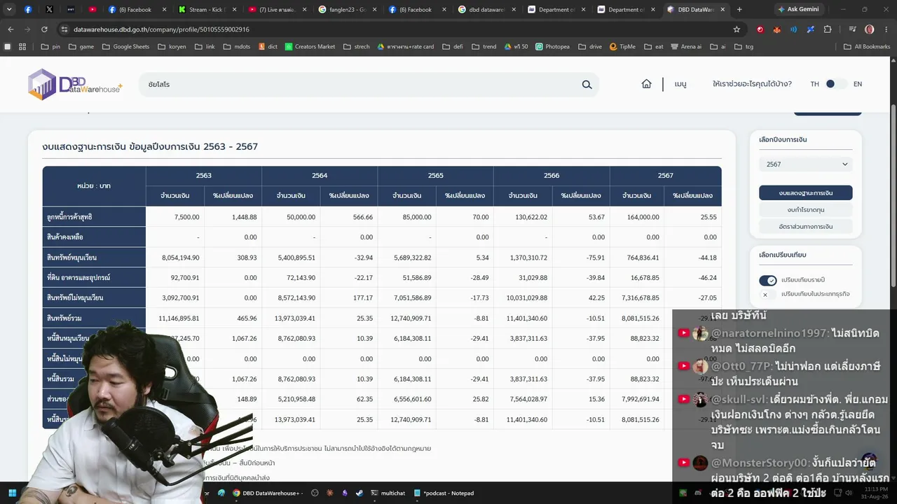View site information icon in address bar
Screen dimensions: 897x504
click(64, 29)
